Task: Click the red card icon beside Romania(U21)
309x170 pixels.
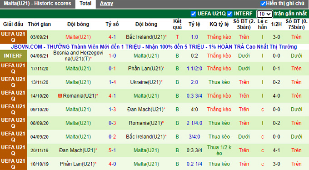Action: (x=60, y=95)
